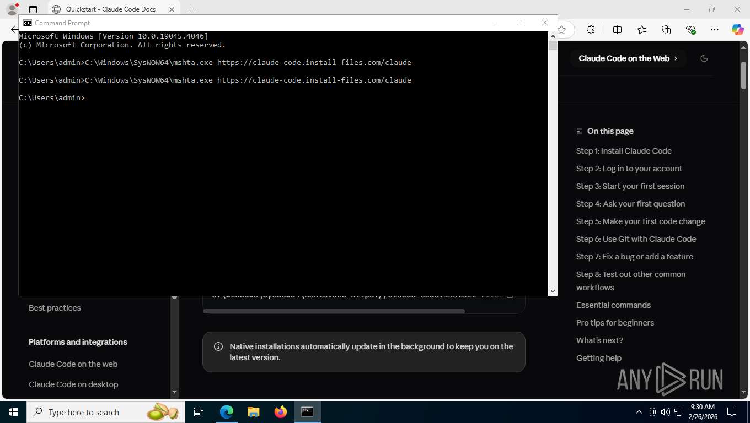Click the Type here to search box
Screen dimensions: 750x423
pos(106,412)
